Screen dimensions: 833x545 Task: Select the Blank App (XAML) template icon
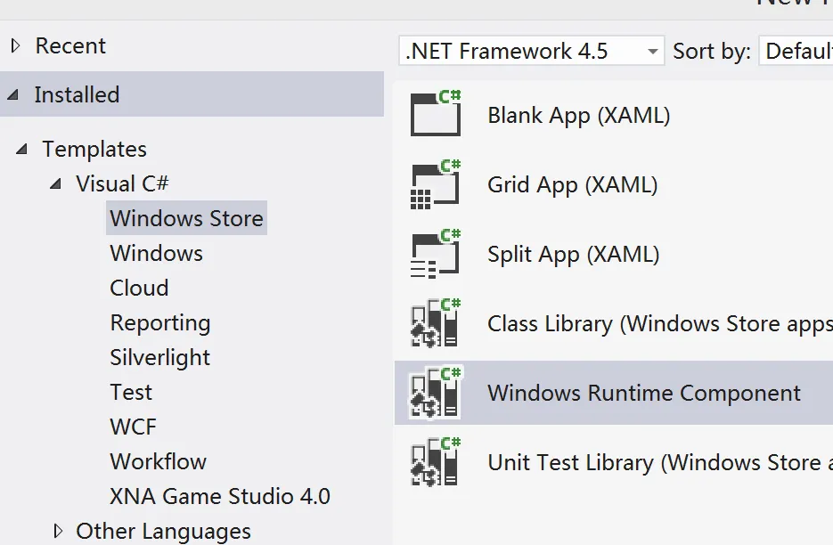[x=436, y=113]
